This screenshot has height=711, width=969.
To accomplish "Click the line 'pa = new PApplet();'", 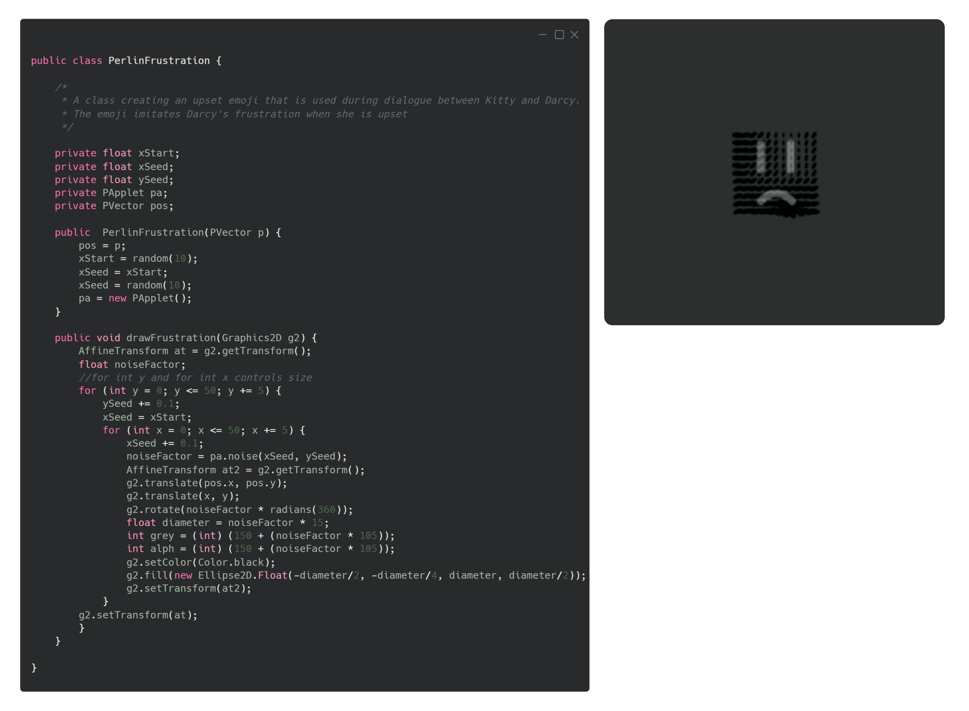I will [135, 298].
